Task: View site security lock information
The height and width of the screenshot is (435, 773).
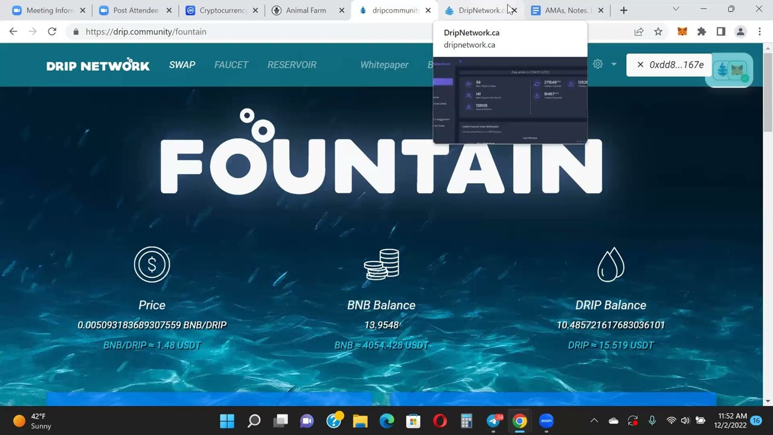Action: point(75,31)
